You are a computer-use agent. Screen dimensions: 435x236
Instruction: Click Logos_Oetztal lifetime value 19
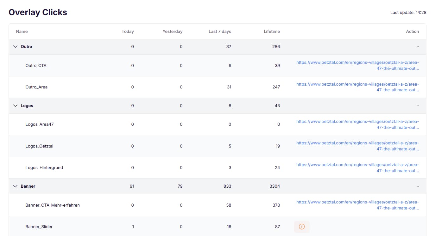pyautogui.click(x=278, y=146)
